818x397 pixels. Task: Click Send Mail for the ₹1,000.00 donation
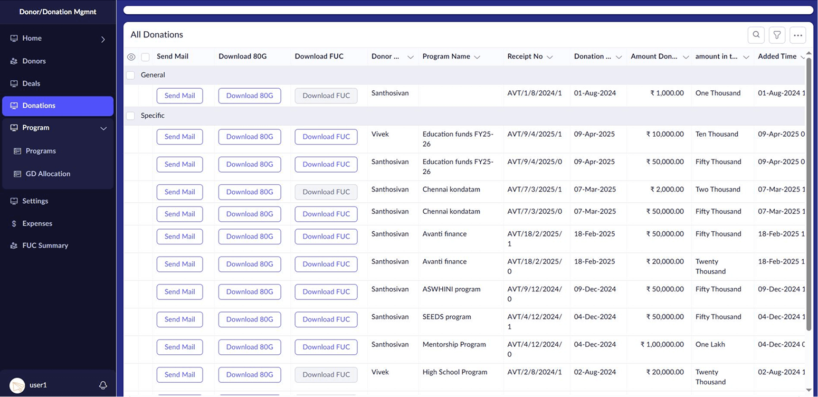coord(179,96)
